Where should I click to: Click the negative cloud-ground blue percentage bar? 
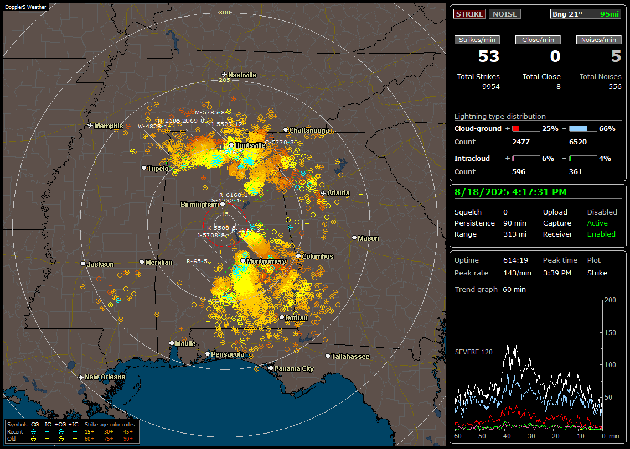(583, 129)
